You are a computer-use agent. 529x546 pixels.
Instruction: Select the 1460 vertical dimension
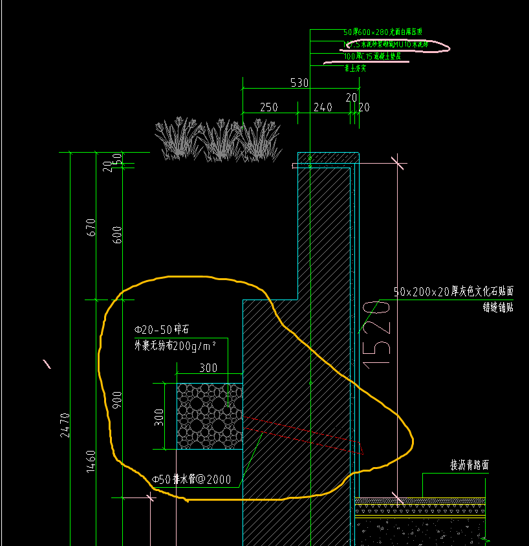pyautogui.click(x=91, y=462)
